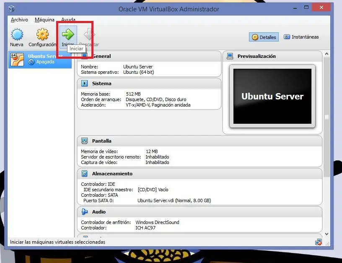
Task: Click the '512 MB' base memory value
Action: pyautogui.click(x=133, y=94)
